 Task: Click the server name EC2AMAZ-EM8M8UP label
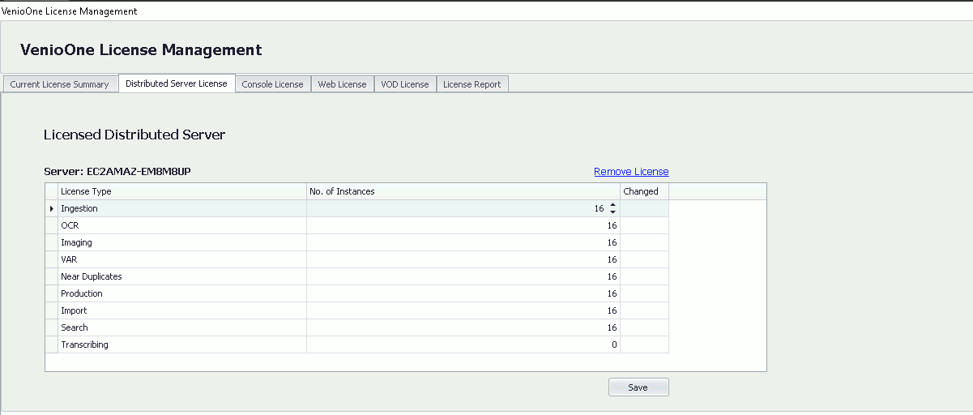pos(117,172)
